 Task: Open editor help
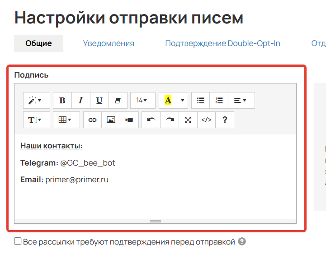[x=225, y=120]
